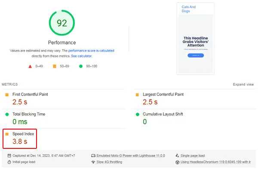Click the Emulated Moto G Power link
The height and width of the screenshot is (169, 258).
(x=131, y=156)
